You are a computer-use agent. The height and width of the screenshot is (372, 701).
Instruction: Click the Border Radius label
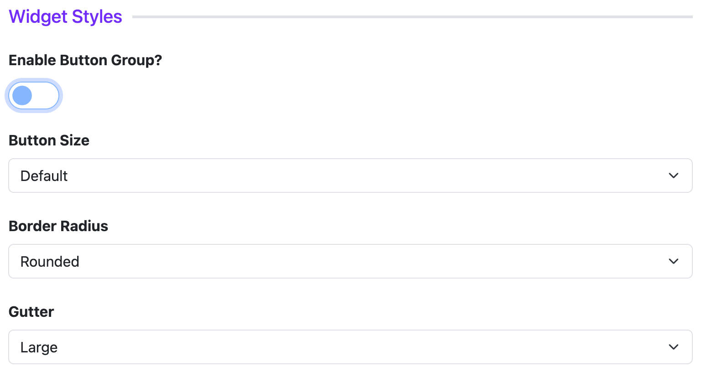(x=58, y=226)
